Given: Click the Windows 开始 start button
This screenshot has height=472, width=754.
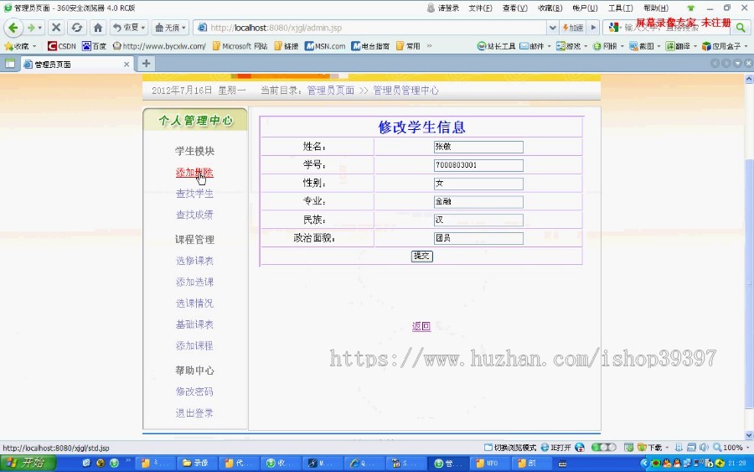Looking at the screenshot, I should (28, 463).
